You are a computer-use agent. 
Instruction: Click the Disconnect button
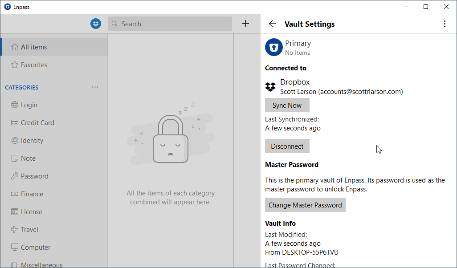[287, 146]
